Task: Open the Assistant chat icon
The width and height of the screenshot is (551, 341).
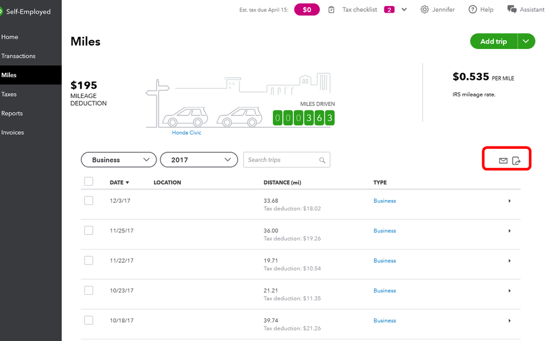Action: pos(512,9)
